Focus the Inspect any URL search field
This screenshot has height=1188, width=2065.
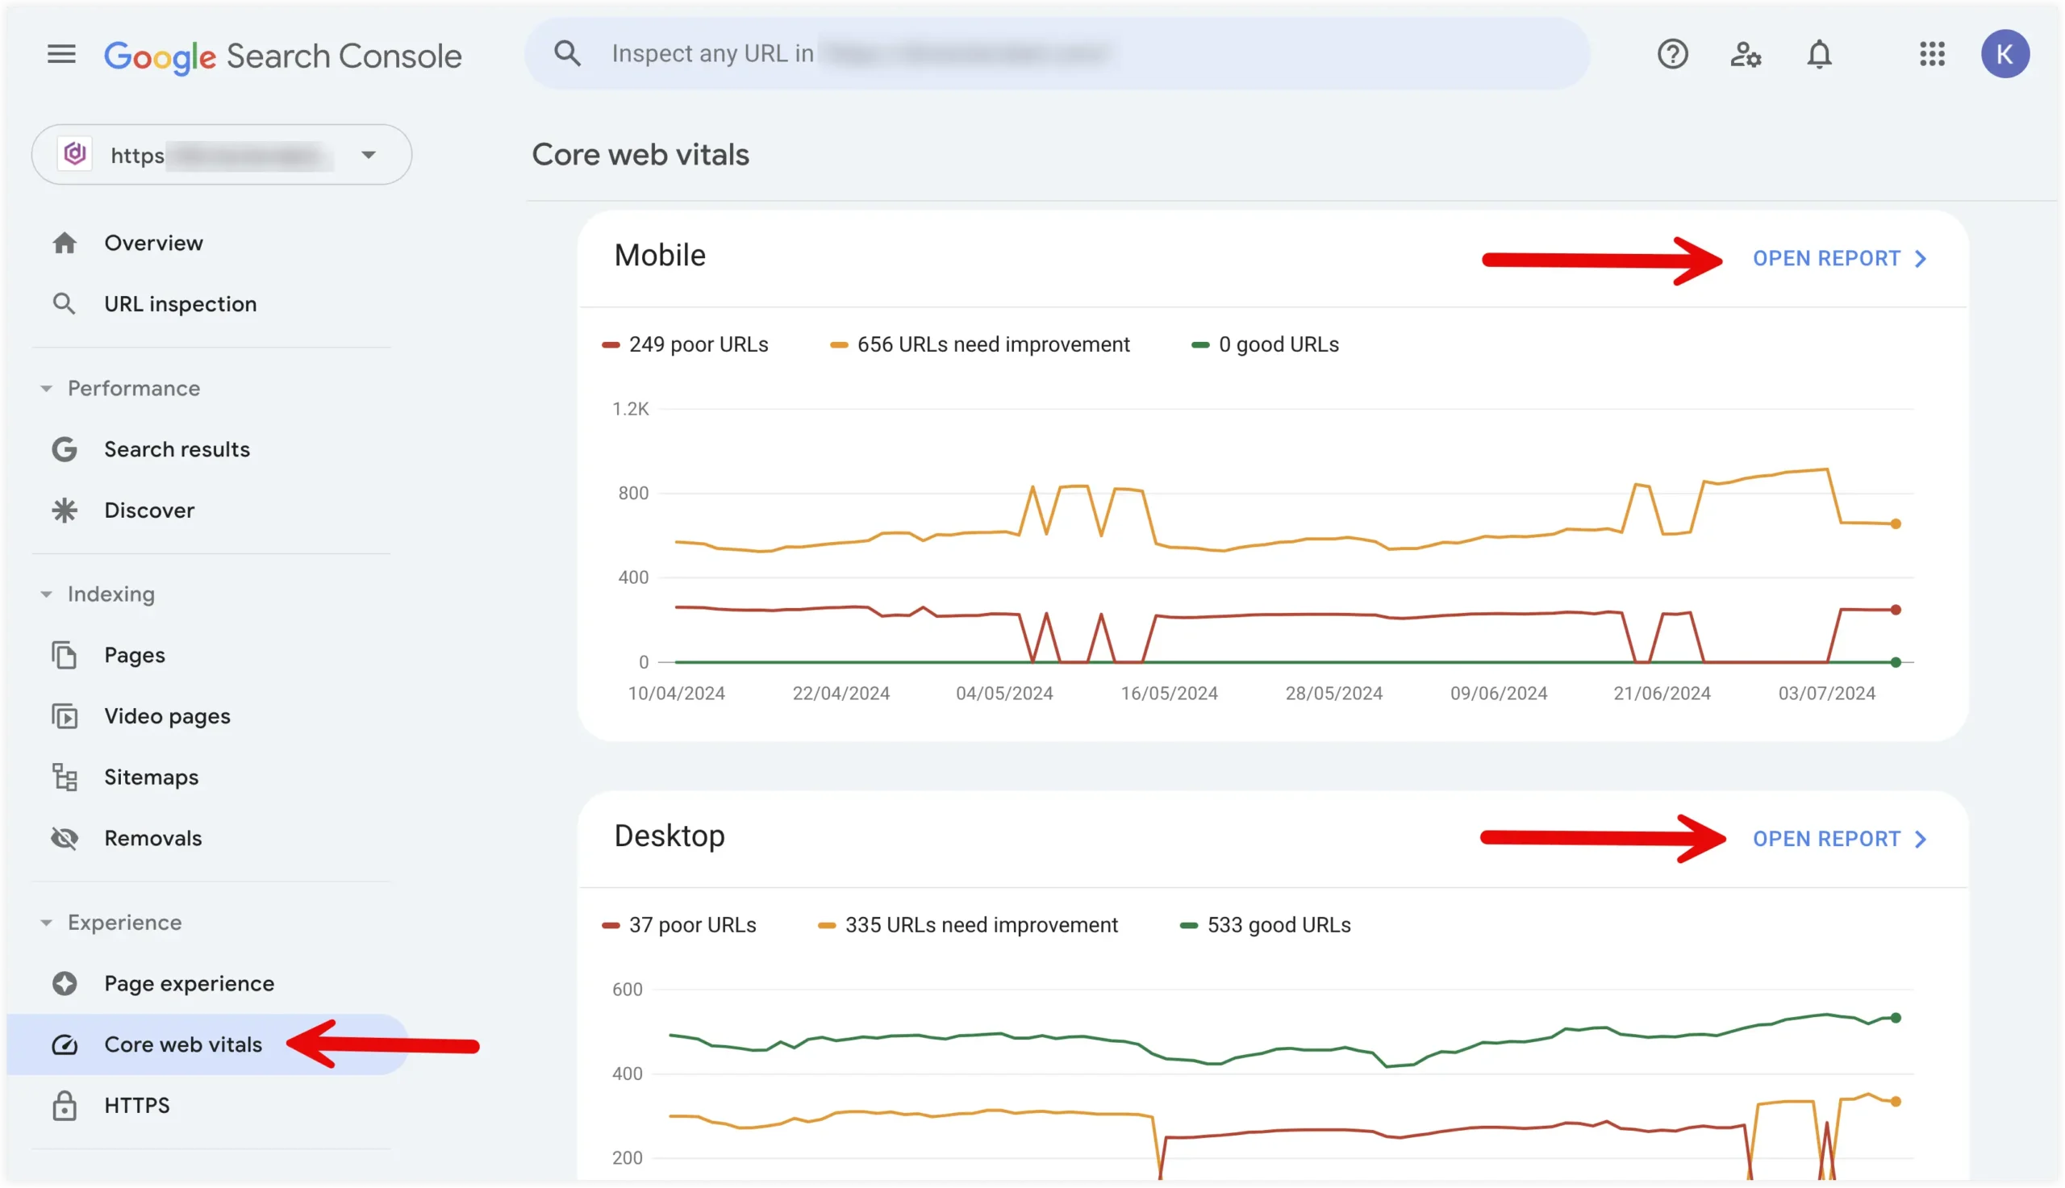click(1057, 54)
